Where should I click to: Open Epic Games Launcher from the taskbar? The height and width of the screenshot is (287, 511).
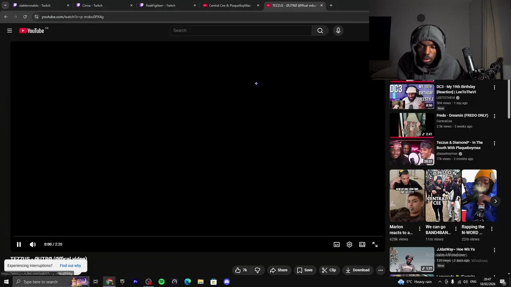point(123,282)
